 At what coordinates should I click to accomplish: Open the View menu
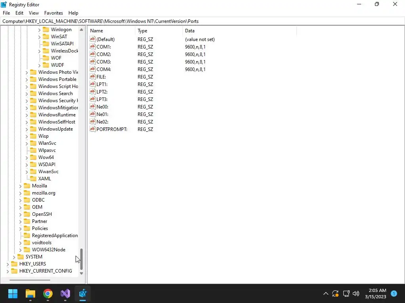tap(34, 13)
